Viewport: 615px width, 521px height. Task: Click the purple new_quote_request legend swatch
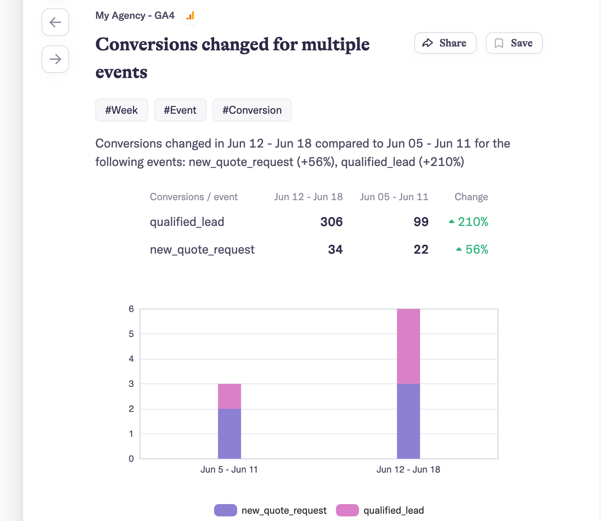225,510
